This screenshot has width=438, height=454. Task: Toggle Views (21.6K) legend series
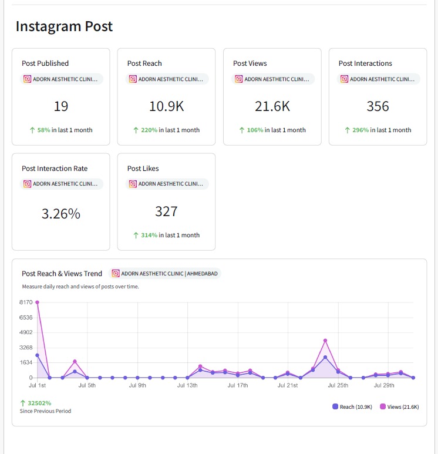399,407
